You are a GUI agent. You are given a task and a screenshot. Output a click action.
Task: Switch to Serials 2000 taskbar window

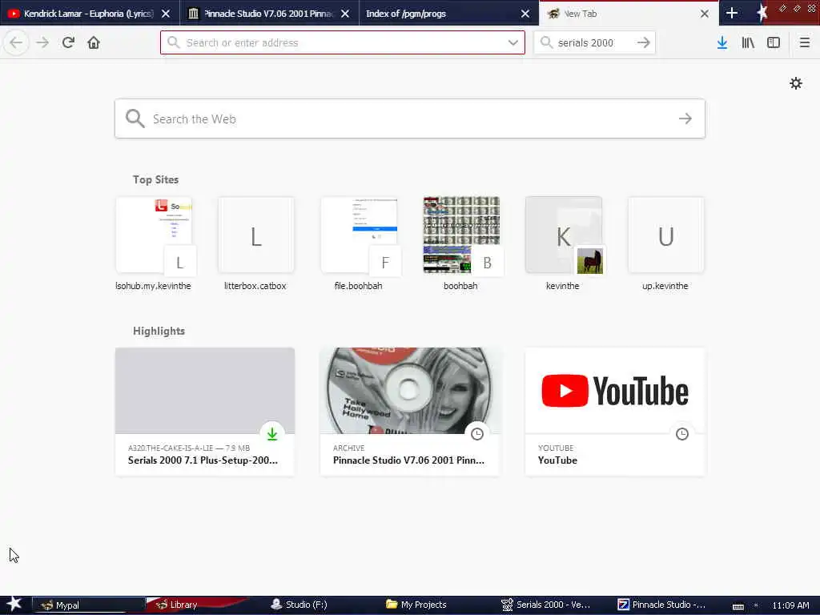tap(549, 605)
